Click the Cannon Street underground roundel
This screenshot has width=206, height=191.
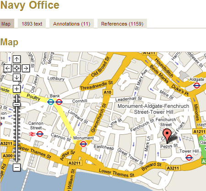[x=40, y=134]
